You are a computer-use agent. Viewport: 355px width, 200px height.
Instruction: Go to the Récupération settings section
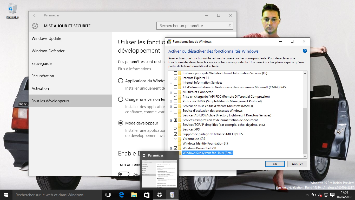point(43,76)
